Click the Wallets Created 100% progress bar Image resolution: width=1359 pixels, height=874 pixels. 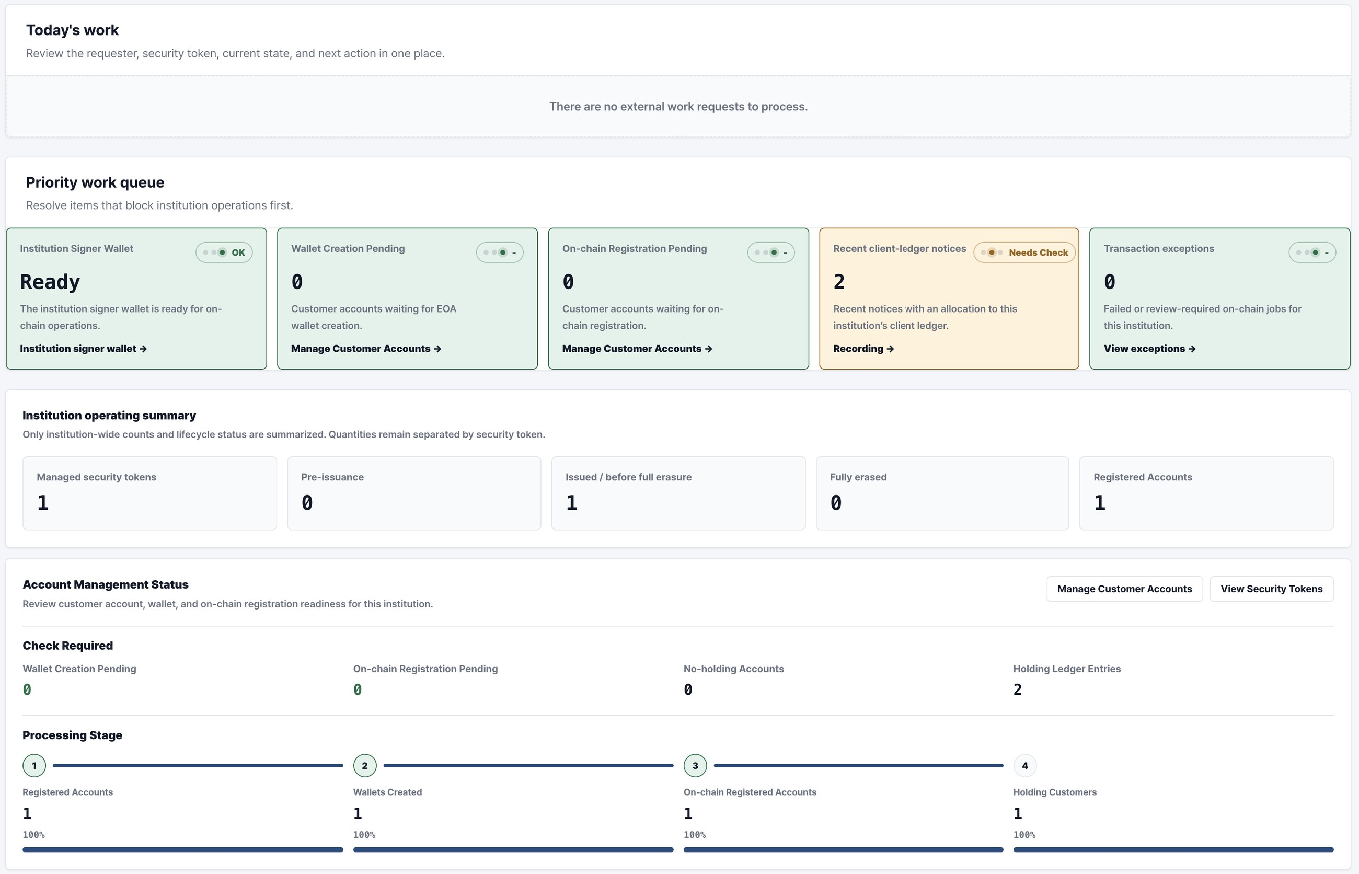click(x=513, y=849)
